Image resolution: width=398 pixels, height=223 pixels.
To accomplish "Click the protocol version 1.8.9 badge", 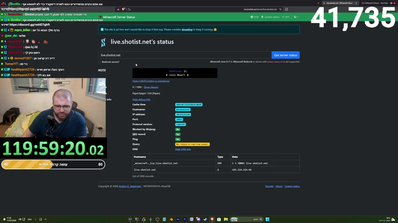I will (180, 124).
